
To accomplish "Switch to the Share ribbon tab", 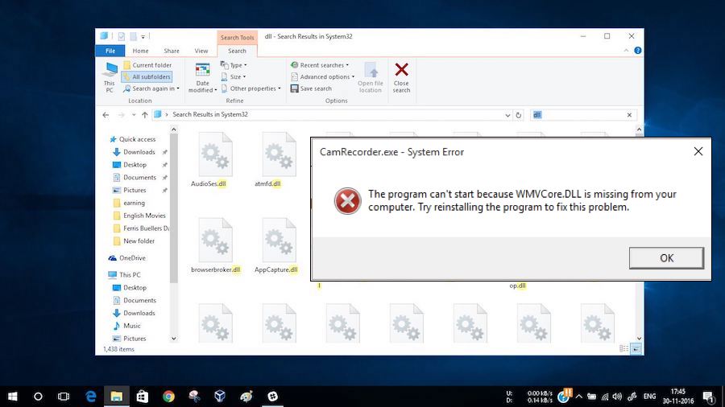I will pos(172,51).
